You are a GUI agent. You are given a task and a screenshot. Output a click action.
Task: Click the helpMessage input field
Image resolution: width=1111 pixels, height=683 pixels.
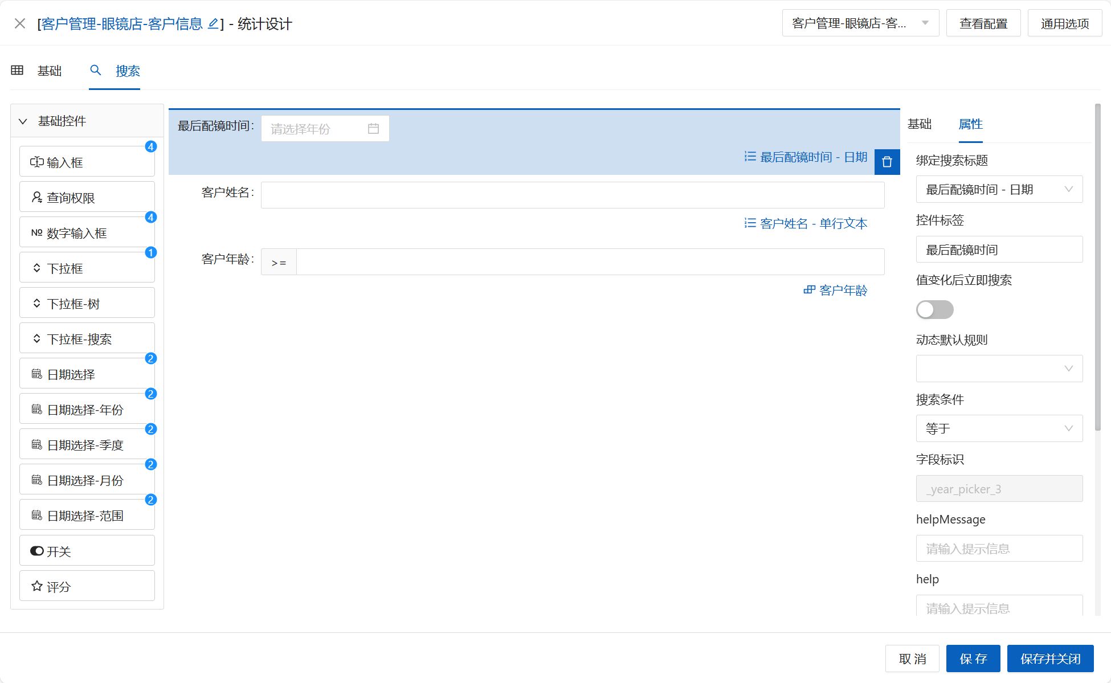999,549
